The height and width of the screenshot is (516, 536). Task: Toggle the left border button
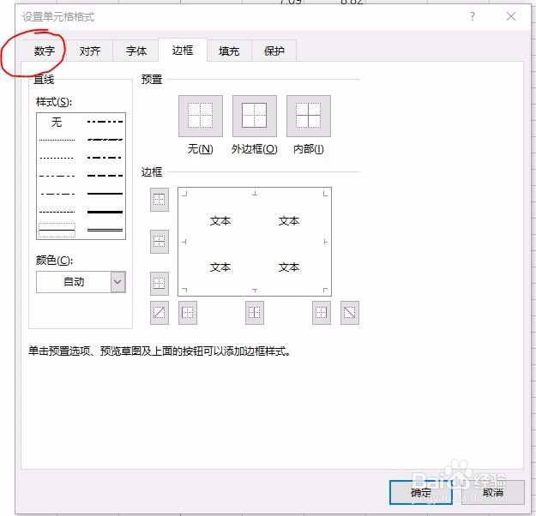point(188,312)
